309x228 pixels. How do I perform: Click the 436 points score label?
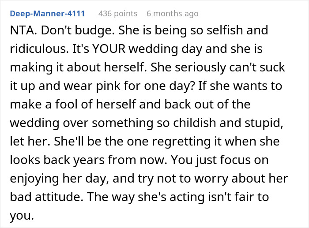(118, 14)
